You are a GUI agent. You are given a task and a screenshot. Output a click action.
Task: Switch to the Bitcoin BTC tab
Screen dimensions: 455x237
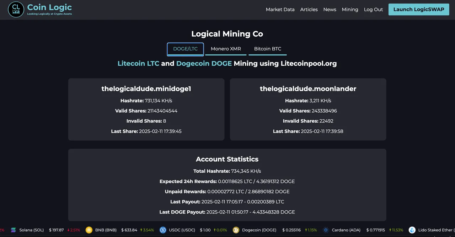click(268, 49)
